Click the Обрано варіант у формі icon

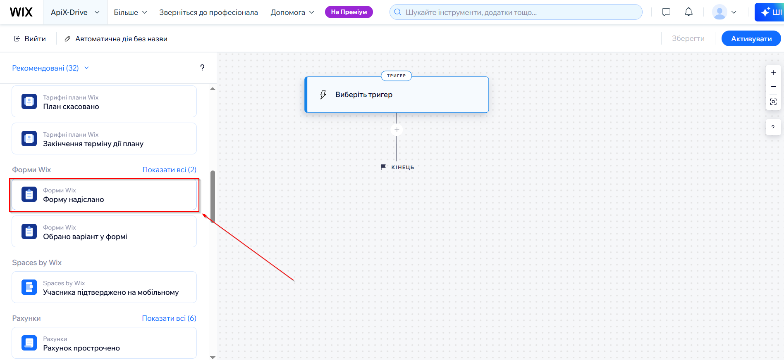tap(29, 232)
